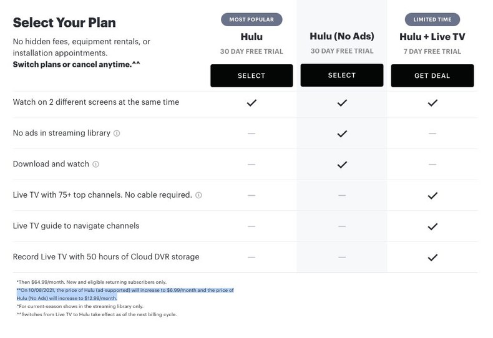Image resolution: width=493 pixels, height=338 pixels.
Task: Click the Hulu + Live TV plan title
Action: click(x=432, y=37)
